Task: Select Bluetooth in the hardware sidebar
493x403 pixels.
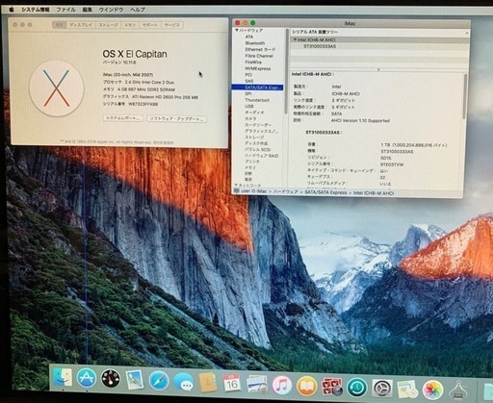Action: pos(255,43)
